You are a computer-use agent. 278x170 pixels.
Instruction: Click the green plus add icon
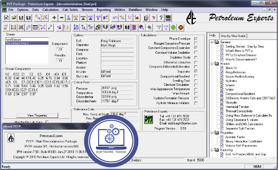(54, 18)
